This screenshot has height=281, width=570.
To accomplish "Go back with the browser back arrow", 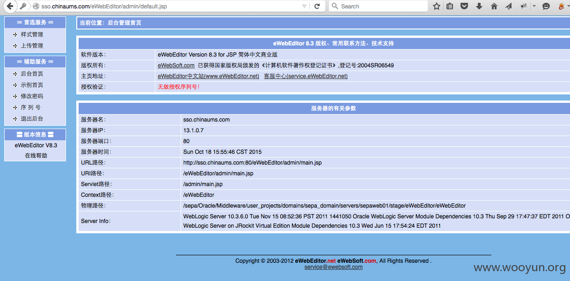I will (9, 6).
